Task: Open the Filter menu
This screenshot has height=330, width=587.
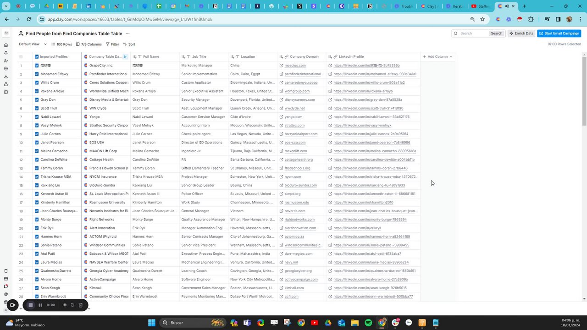Action: (x=112, y=44)
